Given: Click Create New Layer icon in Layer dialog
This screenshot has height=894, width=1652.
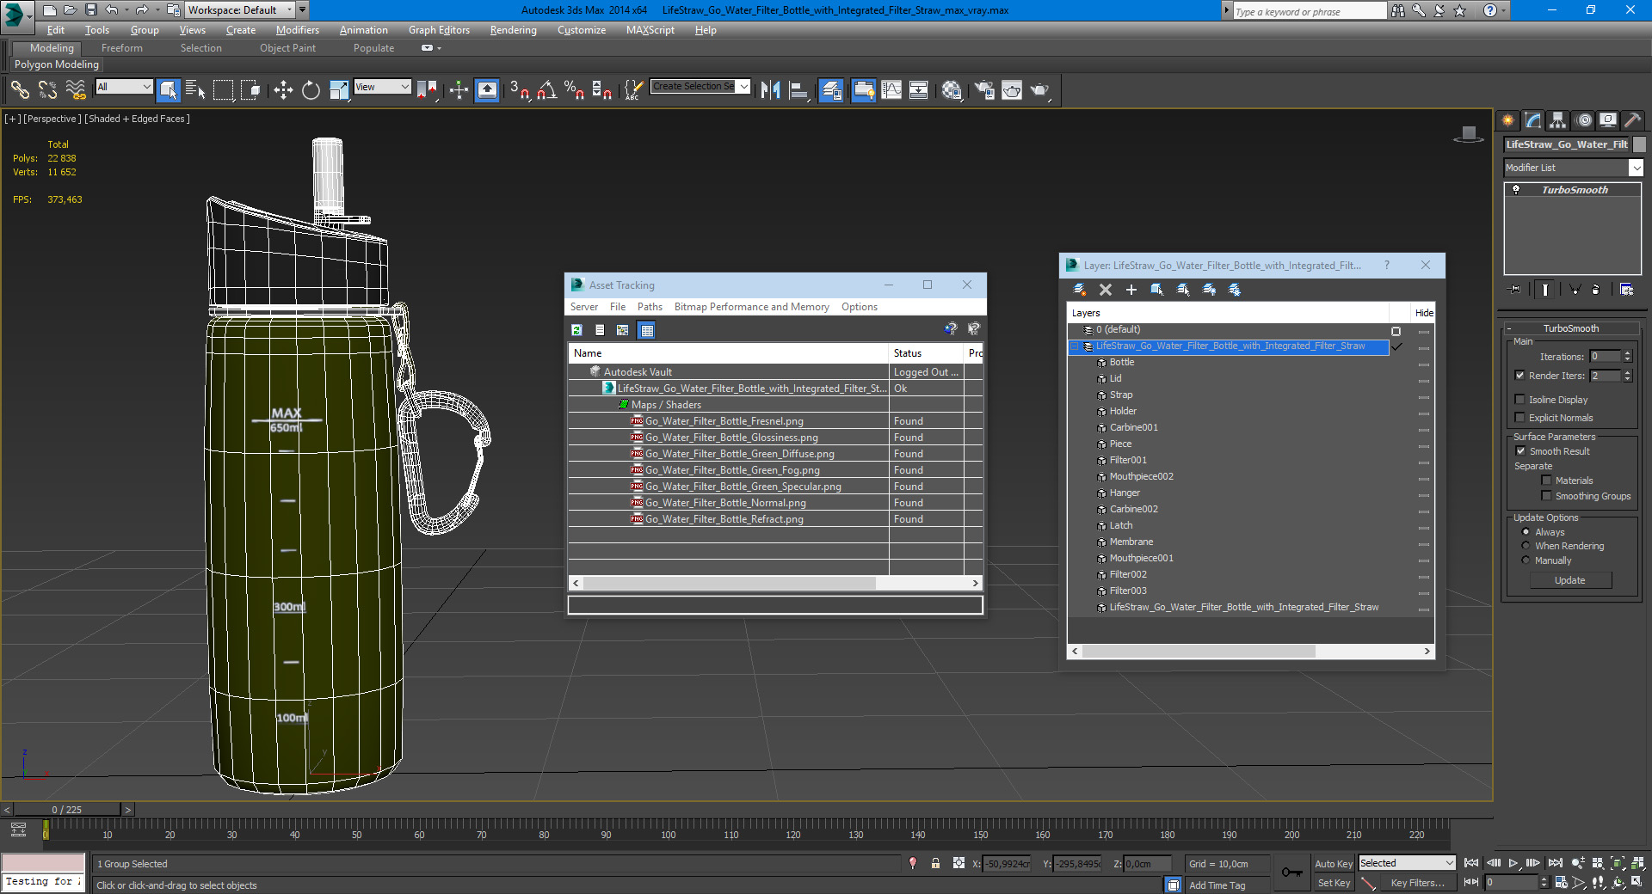Looking at the screenshot, I should [1079, 290].
